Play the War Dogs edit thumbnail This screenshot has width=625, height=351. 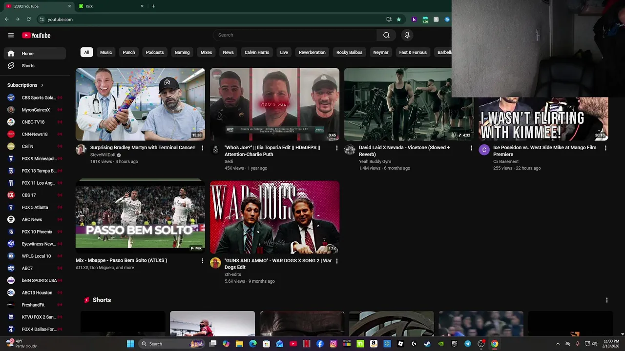click(x=274, y=217)
